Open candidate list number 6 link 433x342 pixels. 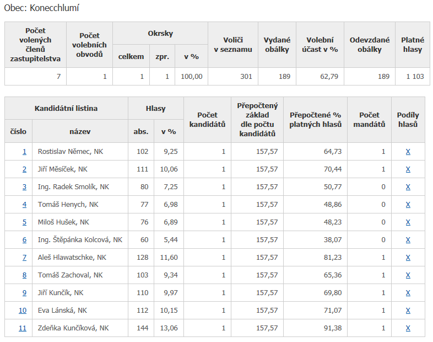24,240
